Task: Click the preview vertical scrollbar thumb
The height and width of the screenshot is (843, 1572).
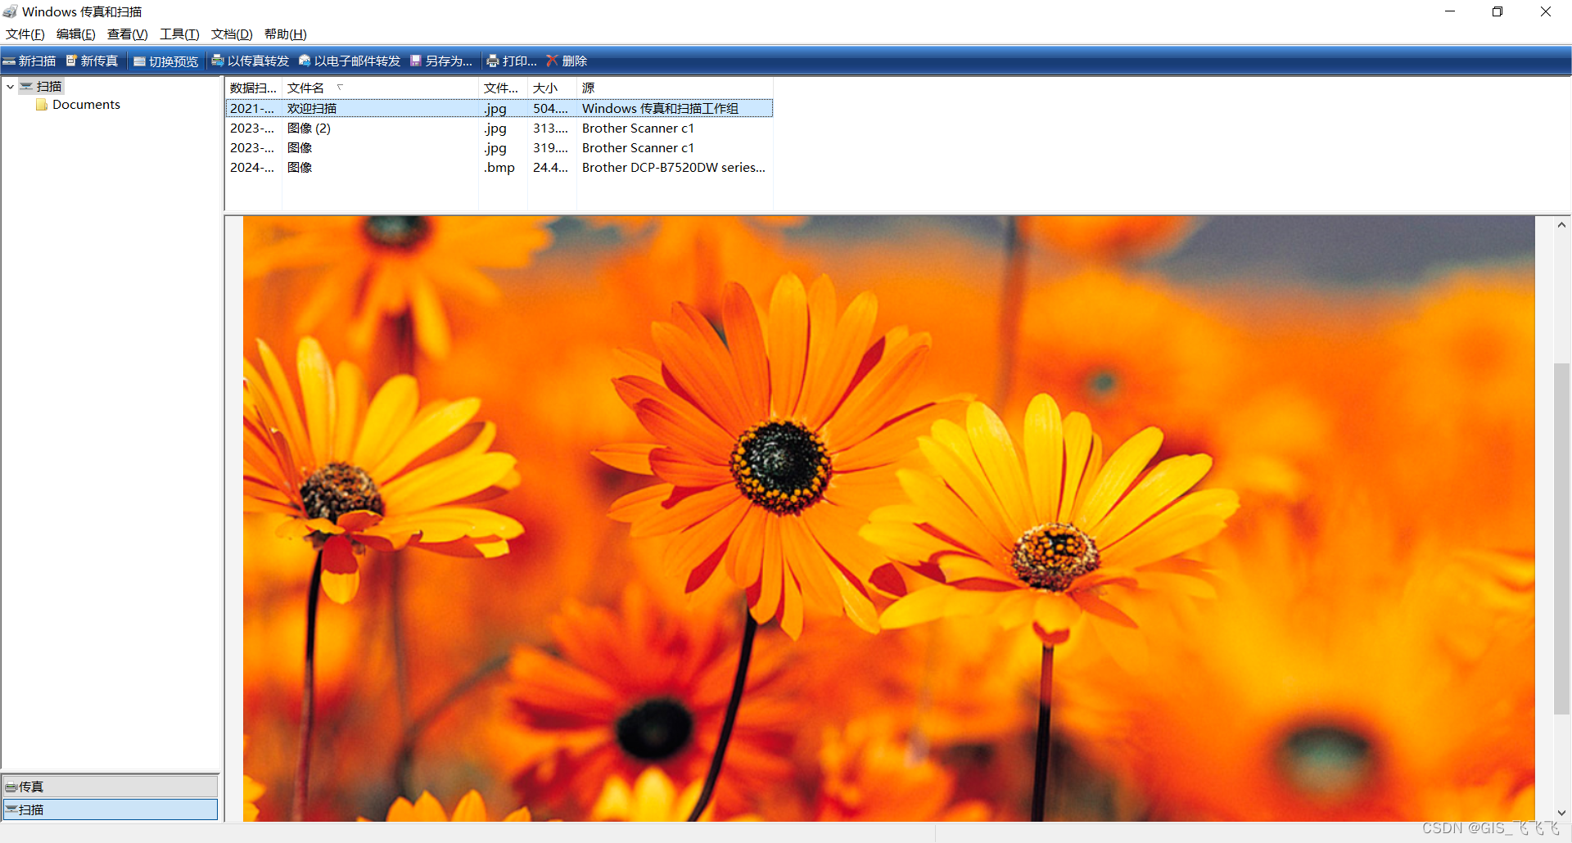Action: [1561, 539]
